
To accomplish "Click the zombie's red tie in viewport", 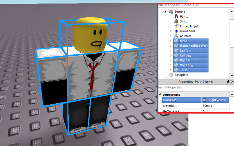I will 93,76.
